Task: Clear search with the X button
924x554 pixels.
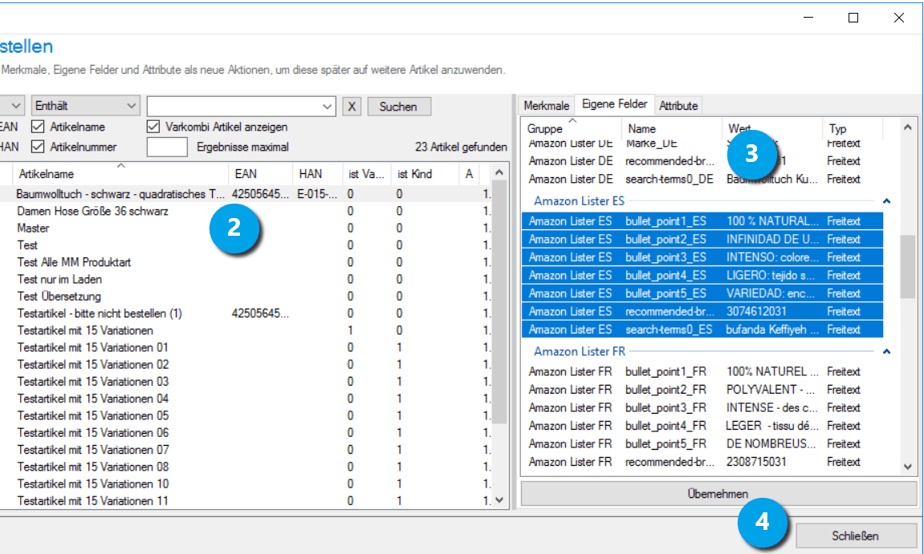Action: [x=352, y=107]
